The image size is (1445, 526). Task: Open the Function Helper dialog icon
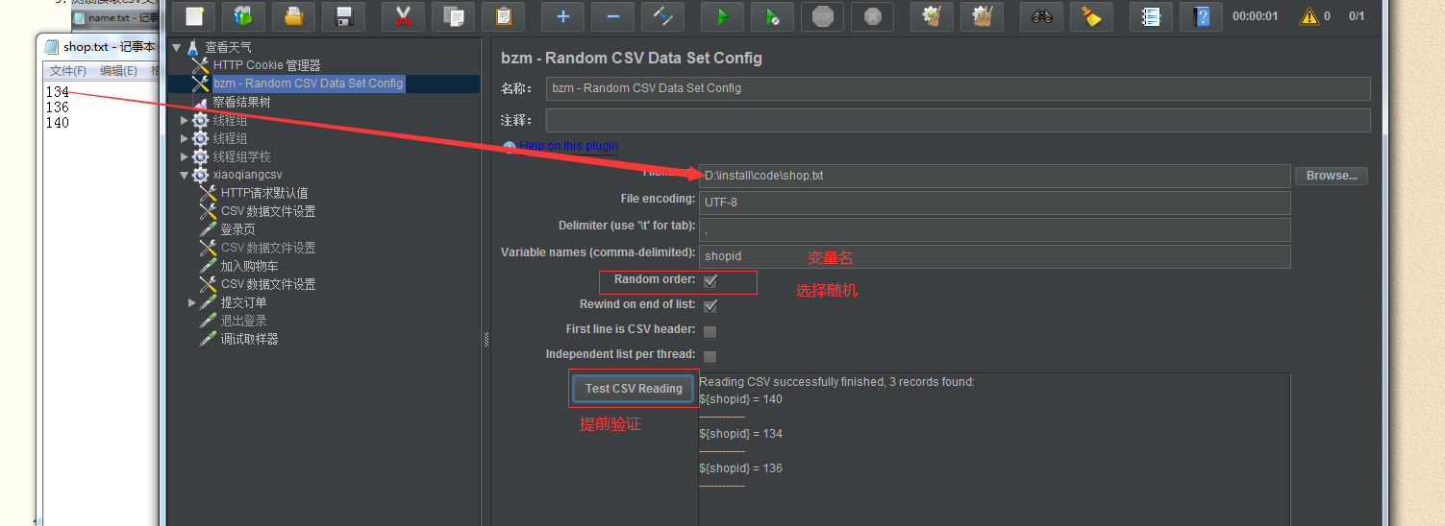[1151, 16]
